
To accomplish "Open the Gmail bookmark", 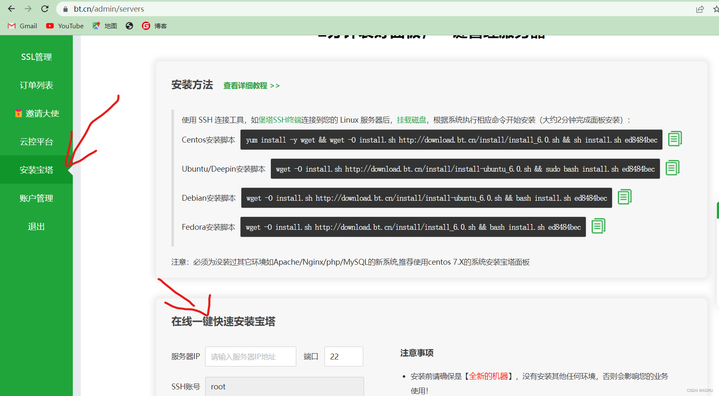I will 22,26.
